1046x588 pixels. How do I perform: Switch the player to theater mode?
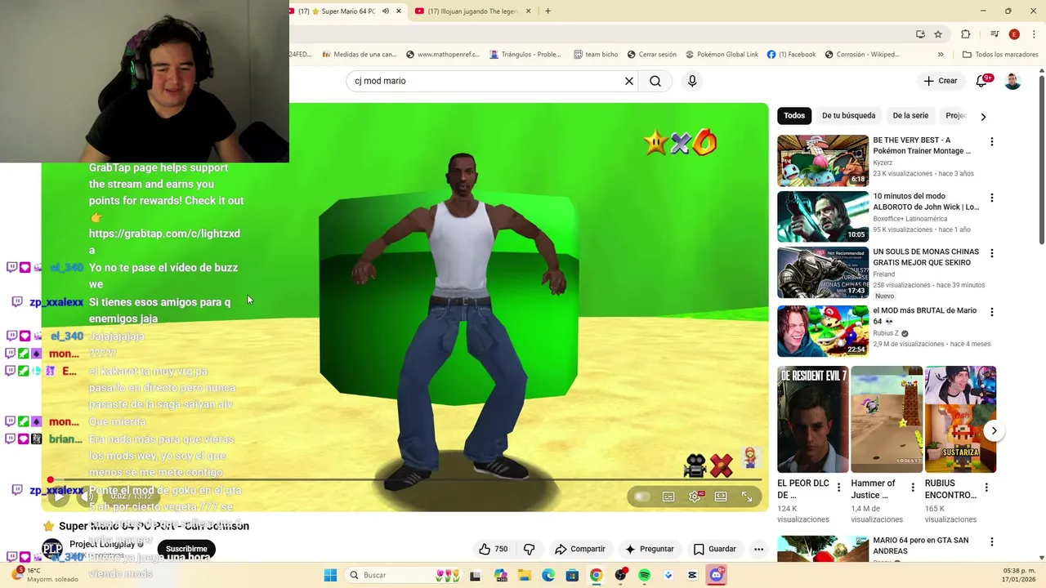[721, 497]
